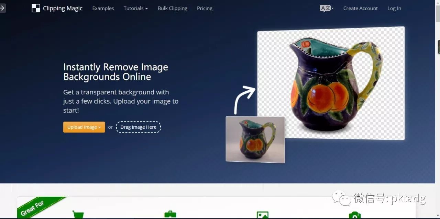The width and height of the screenshot is (440, 219).
Task: Click the arrow tab at top-left edge
Action: (x=3, y=8)
